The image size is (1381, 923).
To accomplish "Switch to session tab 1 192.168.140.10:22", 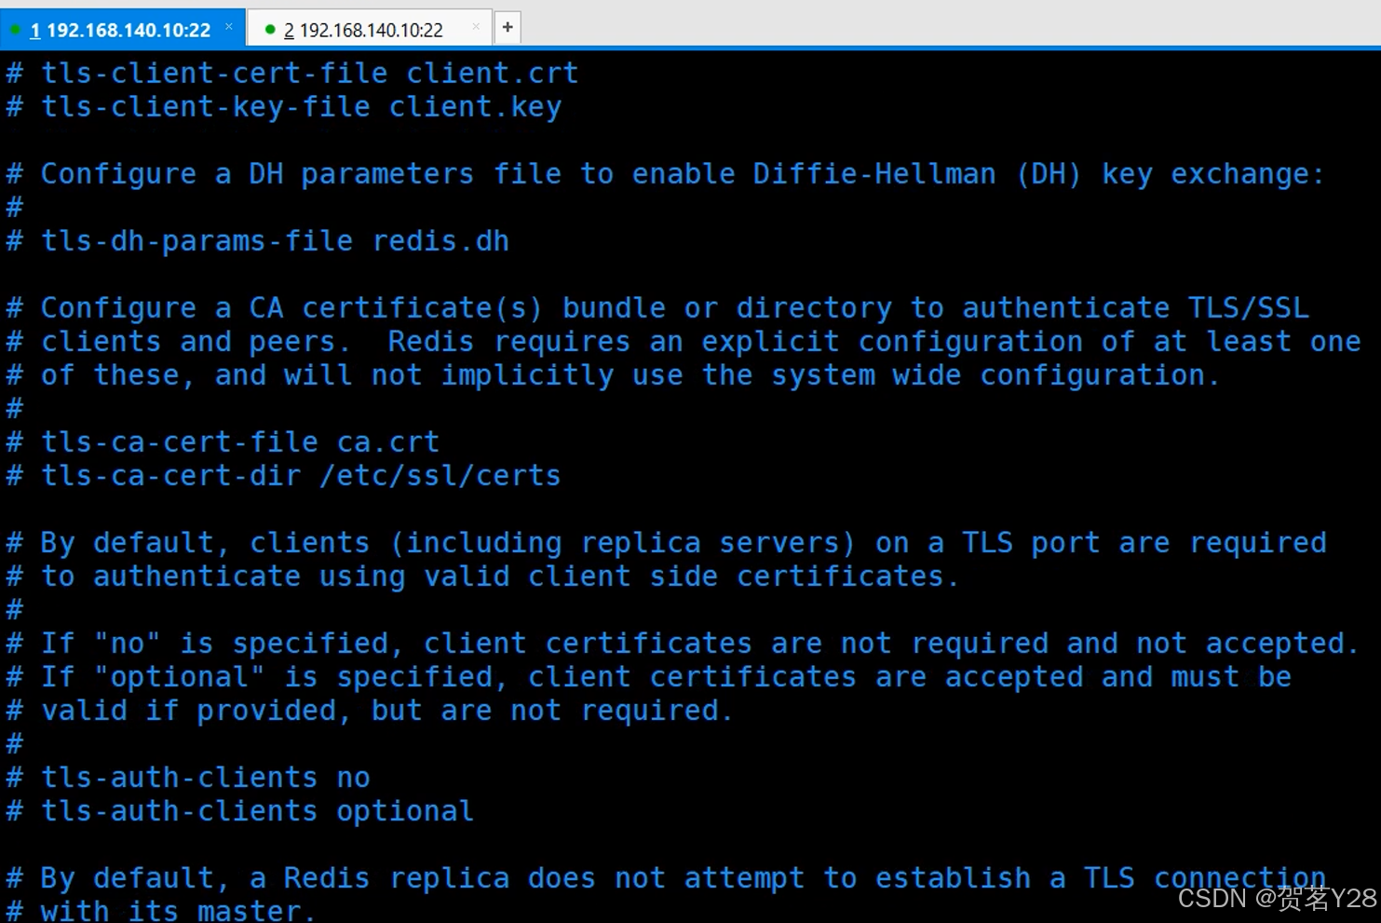I will point(120,30).
